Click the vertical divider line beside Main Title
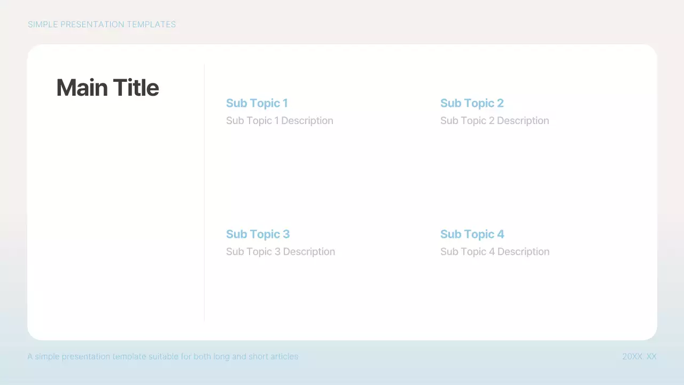 (x=204, y=192)
